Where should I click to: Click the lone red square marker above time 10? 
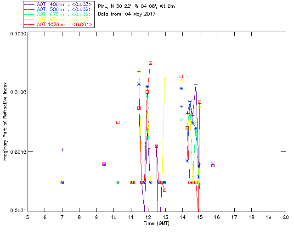click(118, 123)
